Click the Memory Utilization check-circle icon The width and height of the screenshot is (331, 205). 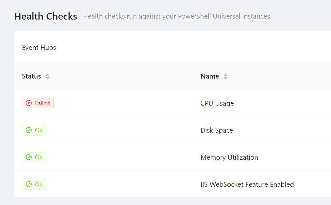pyautogui.click(x=29, y=157)
